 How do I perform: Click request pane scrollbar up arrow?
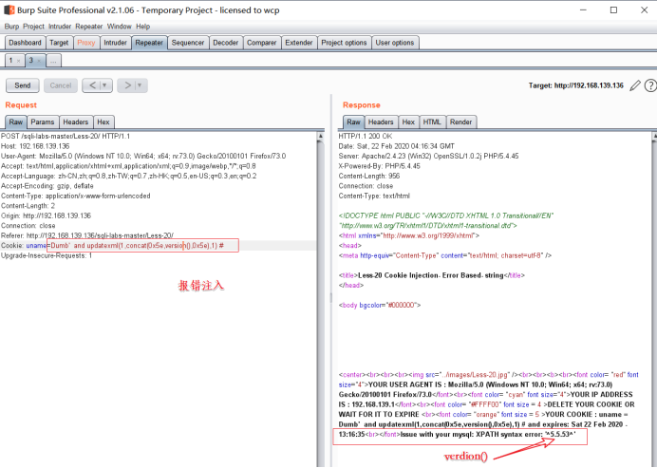(321, 136)
